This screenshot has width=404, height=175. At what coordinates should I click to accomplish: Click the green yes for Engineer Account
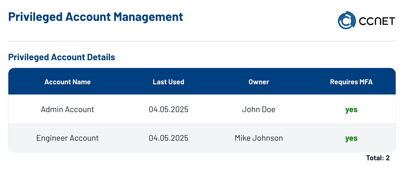point(351,138)
